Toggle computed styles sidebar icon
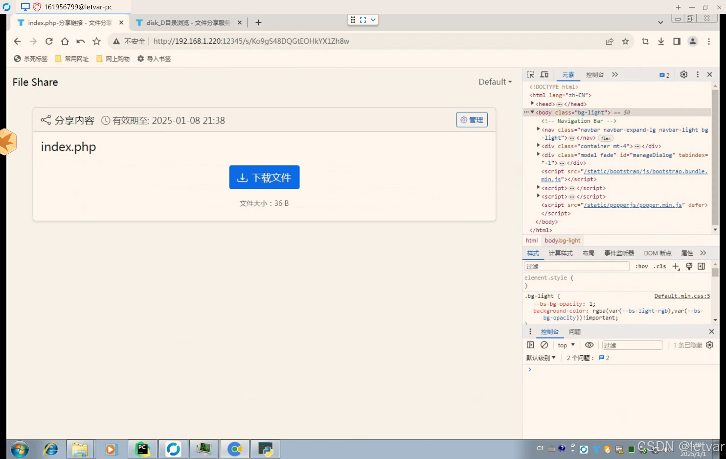The width and height of the screenshot is (726, 459). [x=701, y=266]
